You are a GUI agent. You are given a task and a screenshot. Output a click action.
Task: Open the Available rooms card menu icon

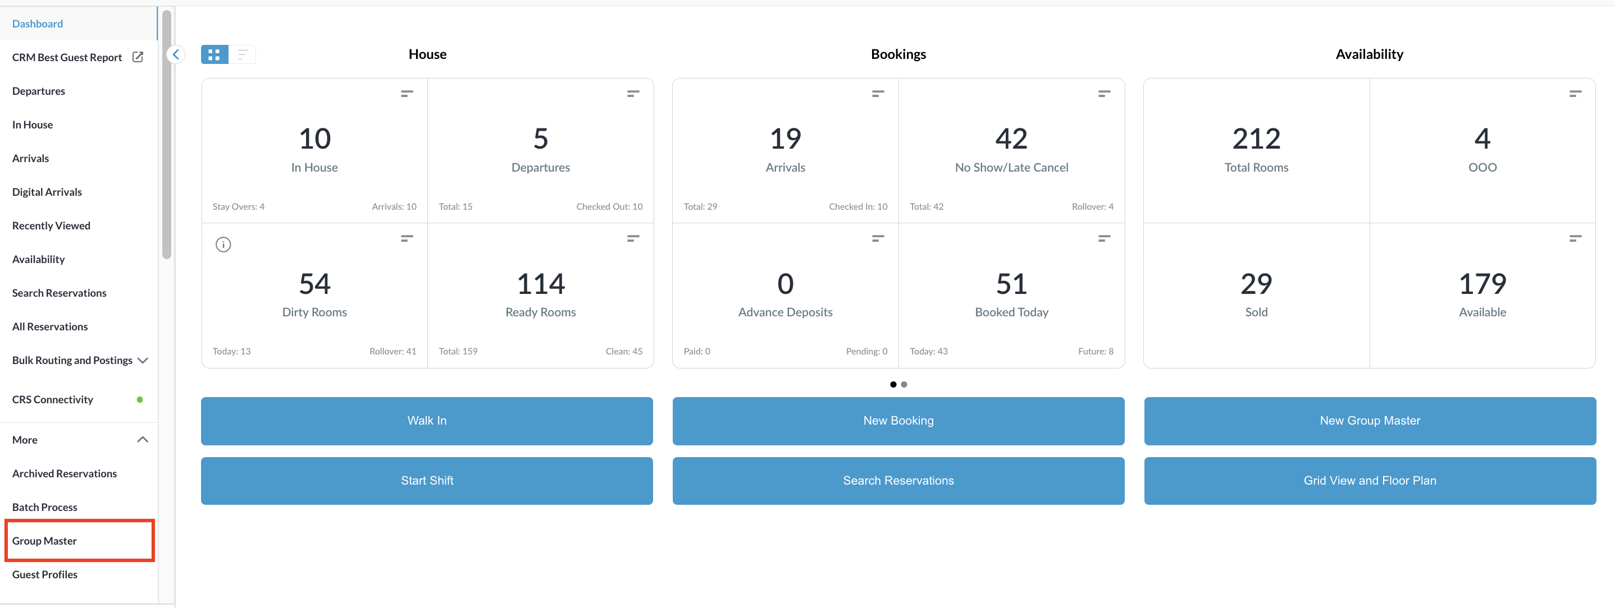click(1575, 238)
